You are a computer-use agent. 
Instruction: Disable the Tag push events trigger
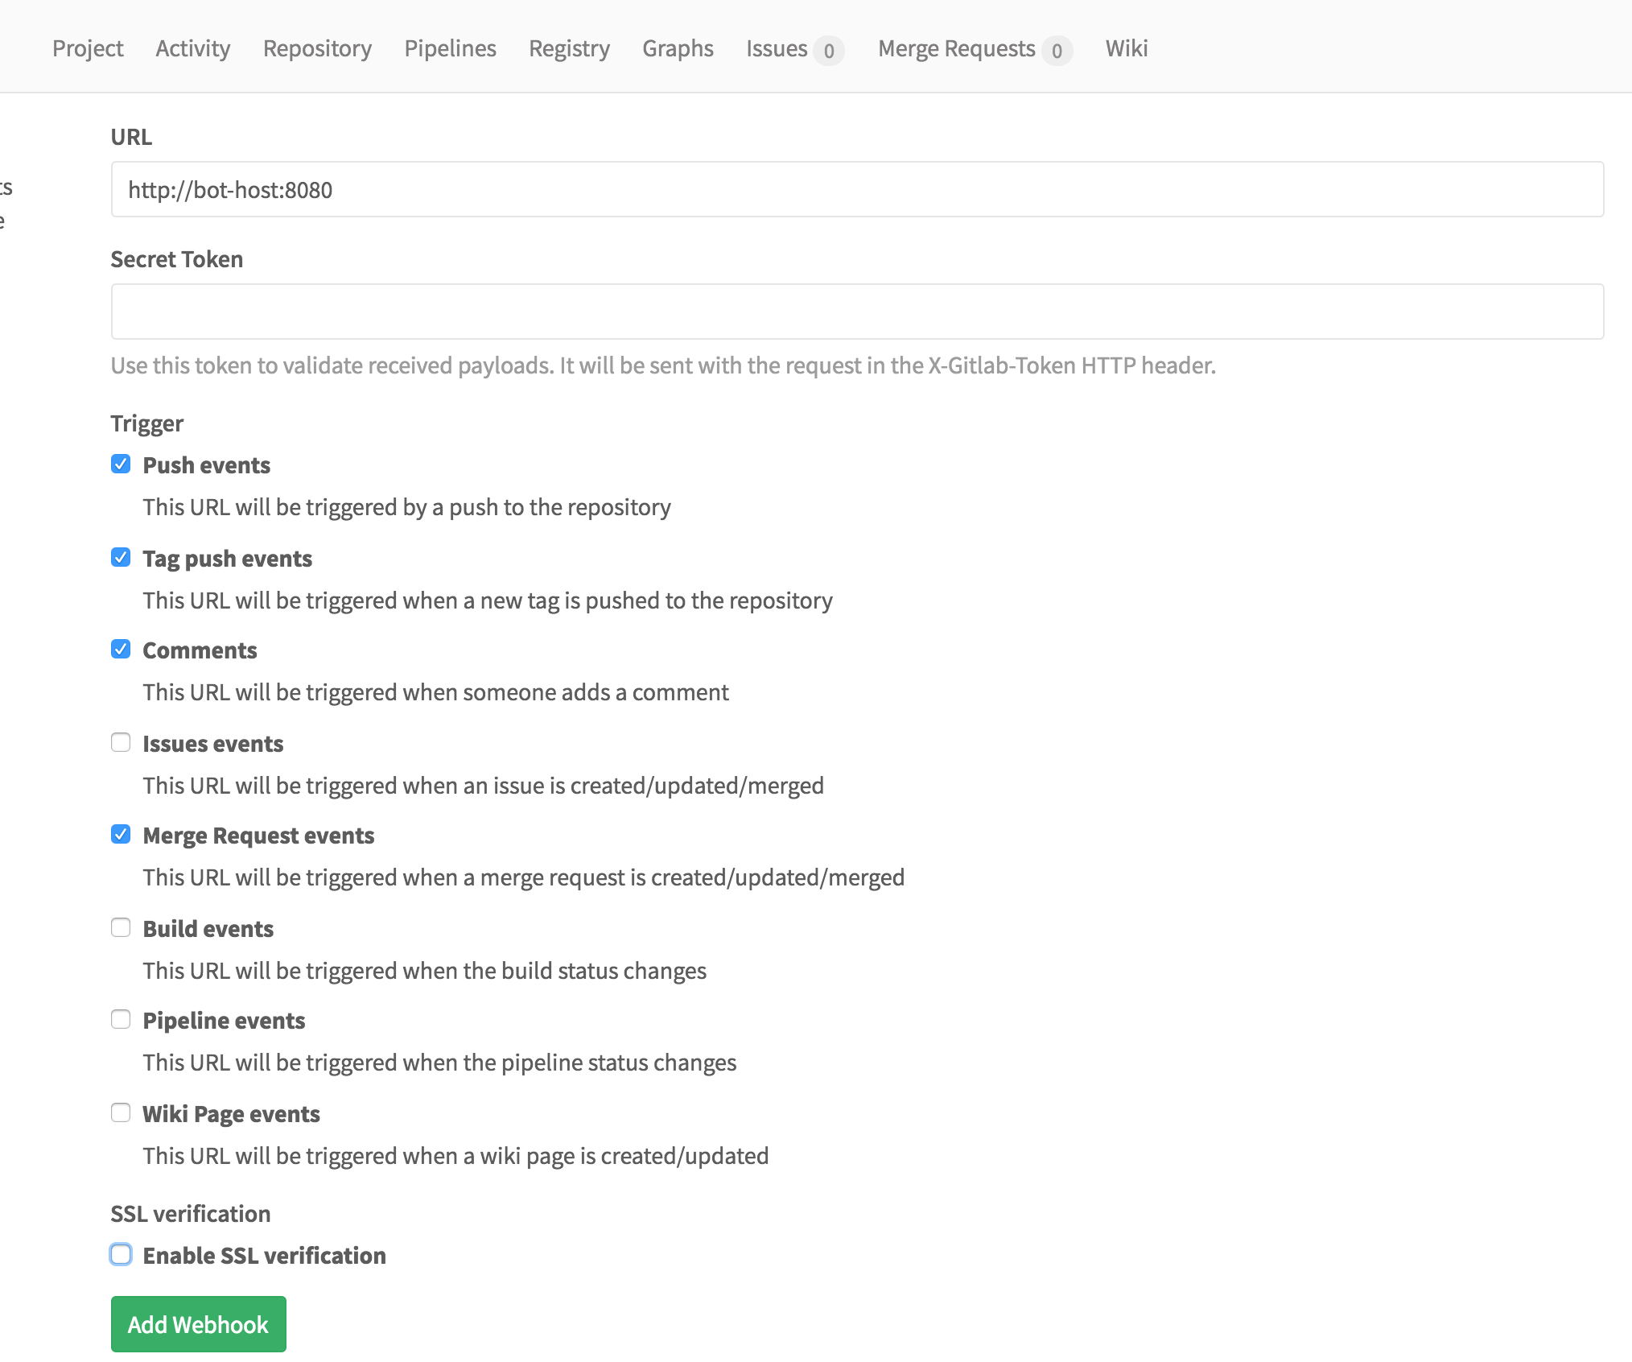click(x=121, y=558)
